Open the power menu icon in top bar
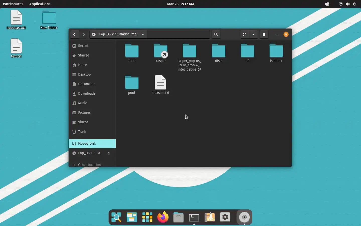 [355, 4]
